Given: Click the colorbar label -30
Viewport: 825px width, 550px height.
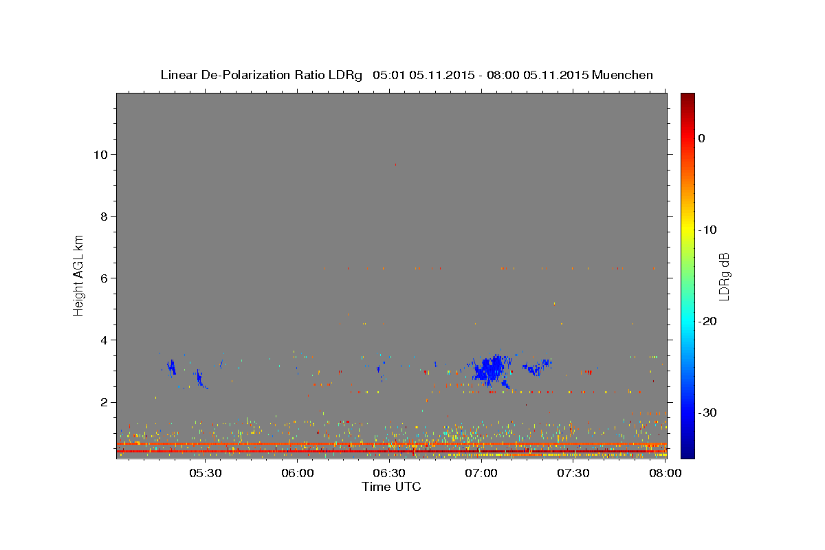Looking at the screenshot, I should 707,412.
